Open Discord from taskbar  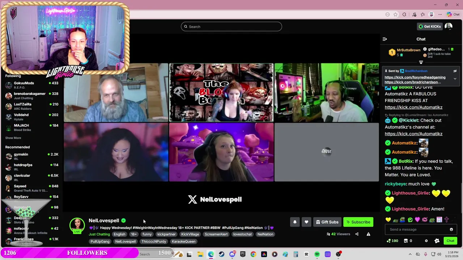click(232, 254)
